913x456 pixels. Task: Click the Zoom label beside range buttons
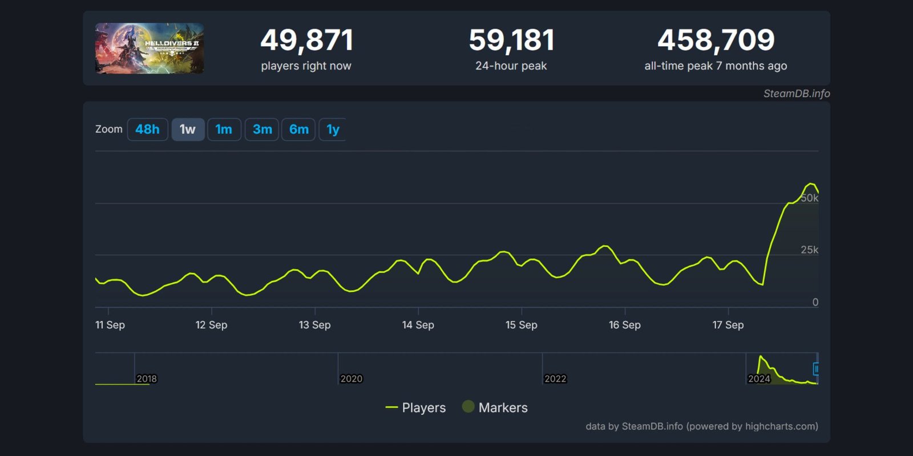pyautogui.click(x=109, y=129)
